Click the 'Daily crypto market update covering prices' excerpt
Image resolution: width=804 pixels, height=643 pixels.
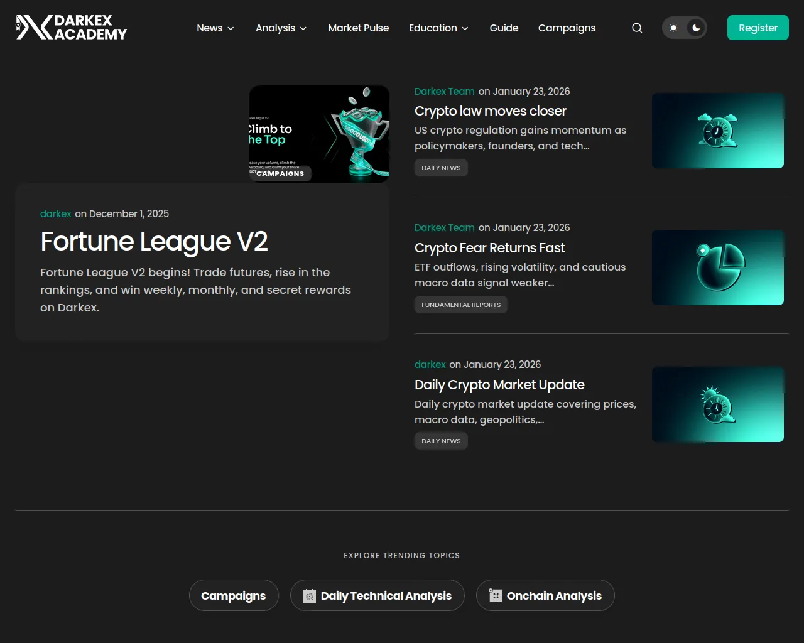pos(526,412)
